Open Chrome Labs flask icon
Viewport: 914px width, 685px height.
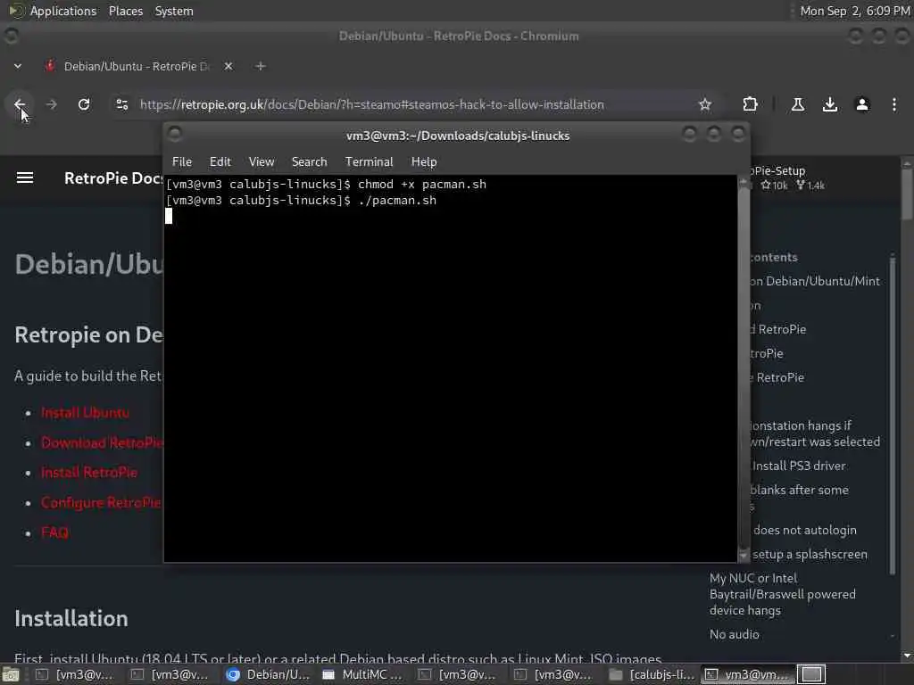[798, 104]
